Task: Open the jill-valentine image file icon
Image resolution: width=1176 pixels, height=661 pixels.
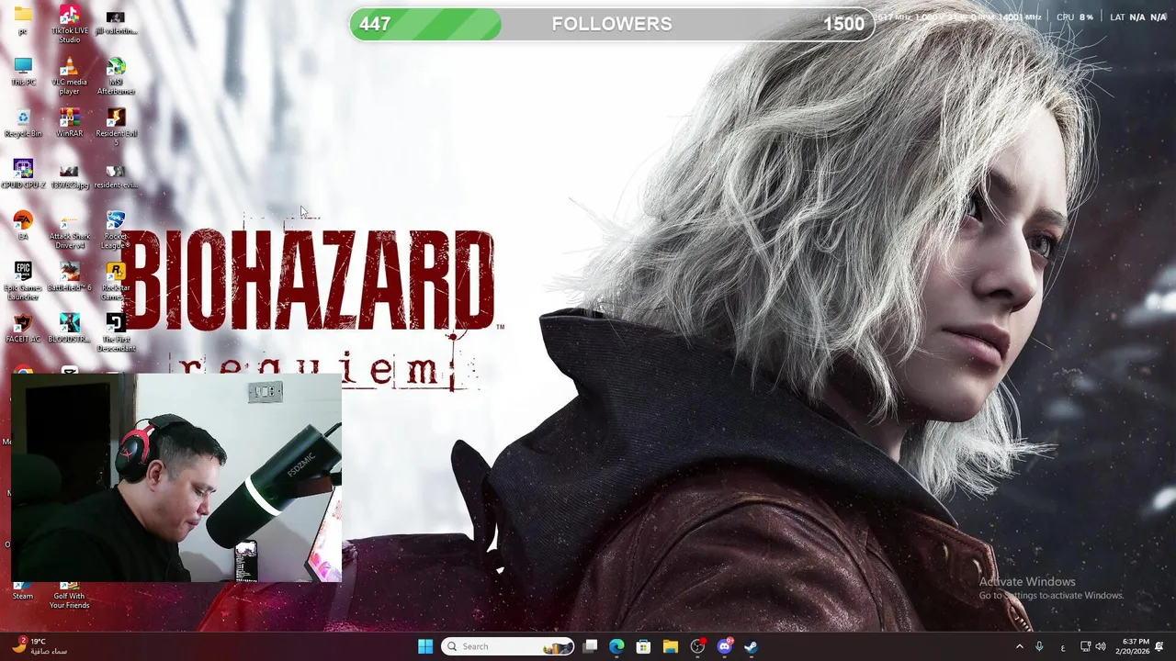Action: (116, 22)
